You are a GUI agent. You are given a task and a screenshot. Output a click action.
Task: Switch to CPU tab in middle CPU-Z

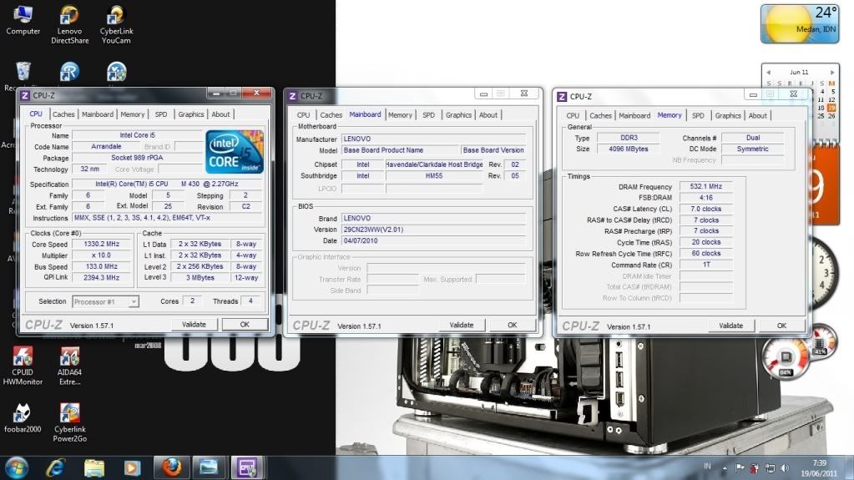303,115
